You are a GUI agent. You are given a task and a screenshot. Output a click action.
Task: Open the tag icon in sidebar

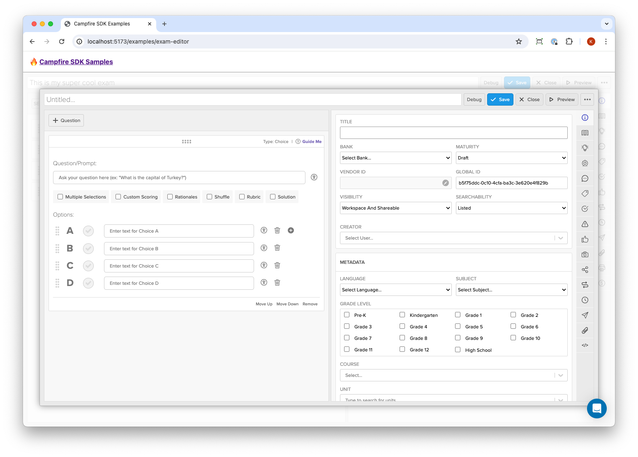click(x=585, y=194)
